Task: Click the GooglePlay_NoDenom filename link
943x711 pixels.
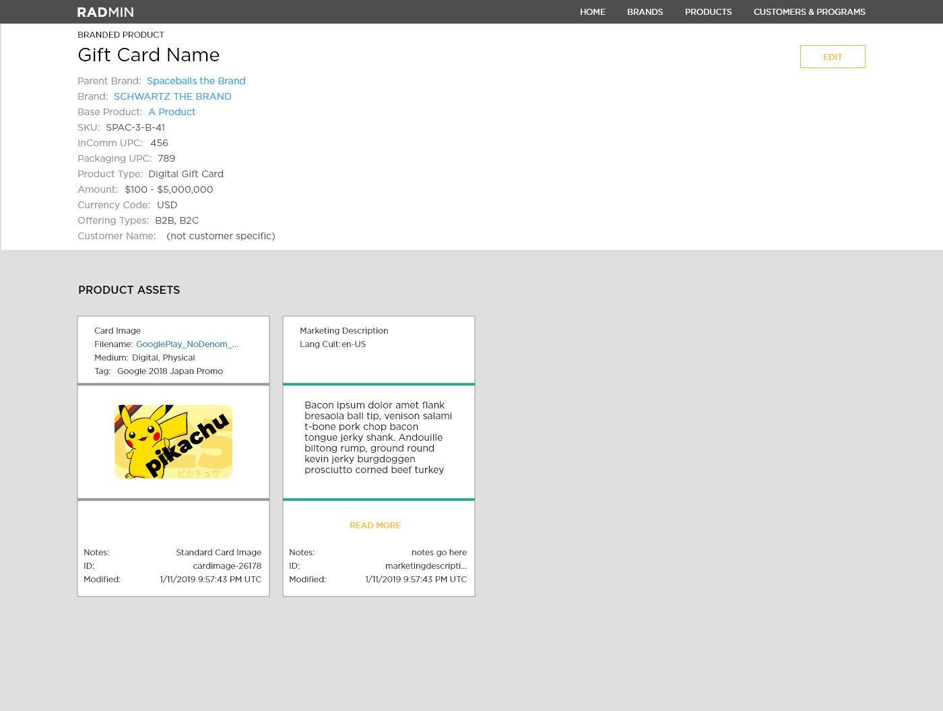Action: (187, 344)
